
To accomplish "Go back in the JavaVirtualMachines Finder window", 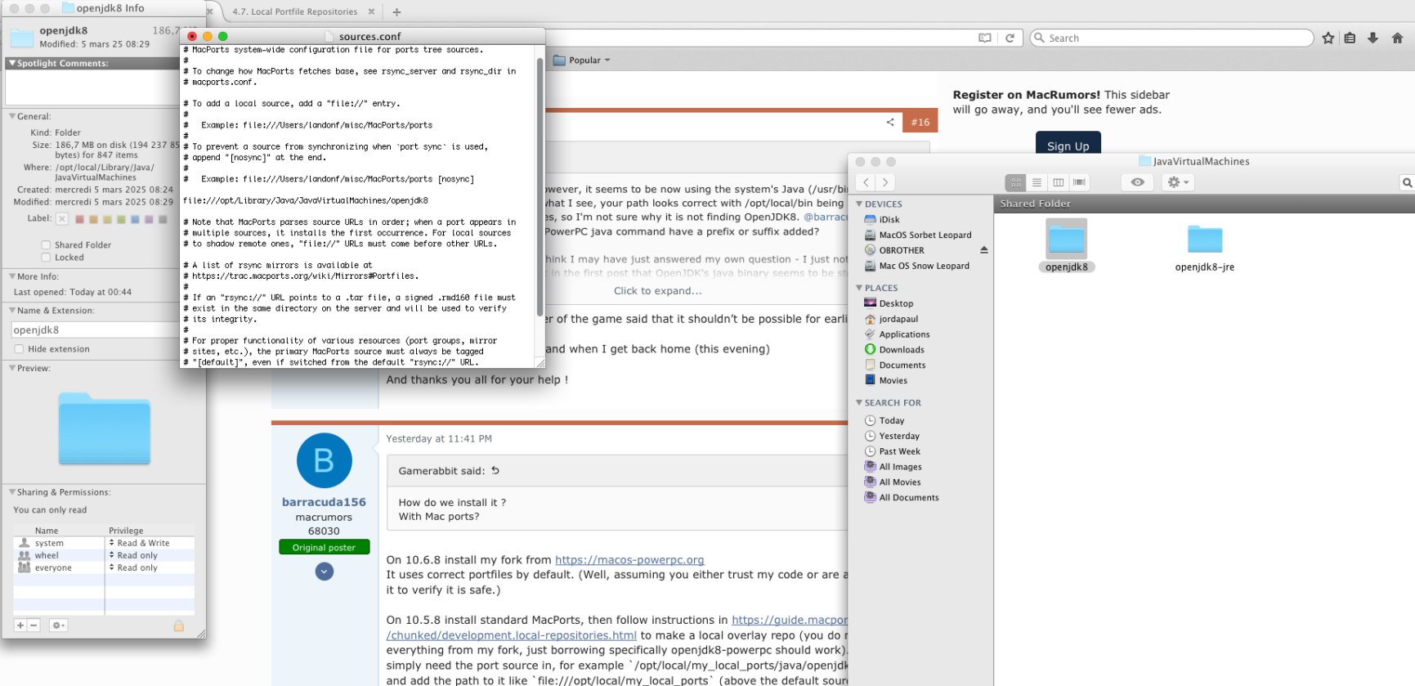I will (x=866, y=182).
